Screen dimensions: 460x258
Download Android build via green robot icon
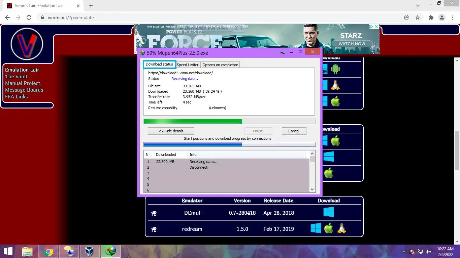click(x=335, y=69)
